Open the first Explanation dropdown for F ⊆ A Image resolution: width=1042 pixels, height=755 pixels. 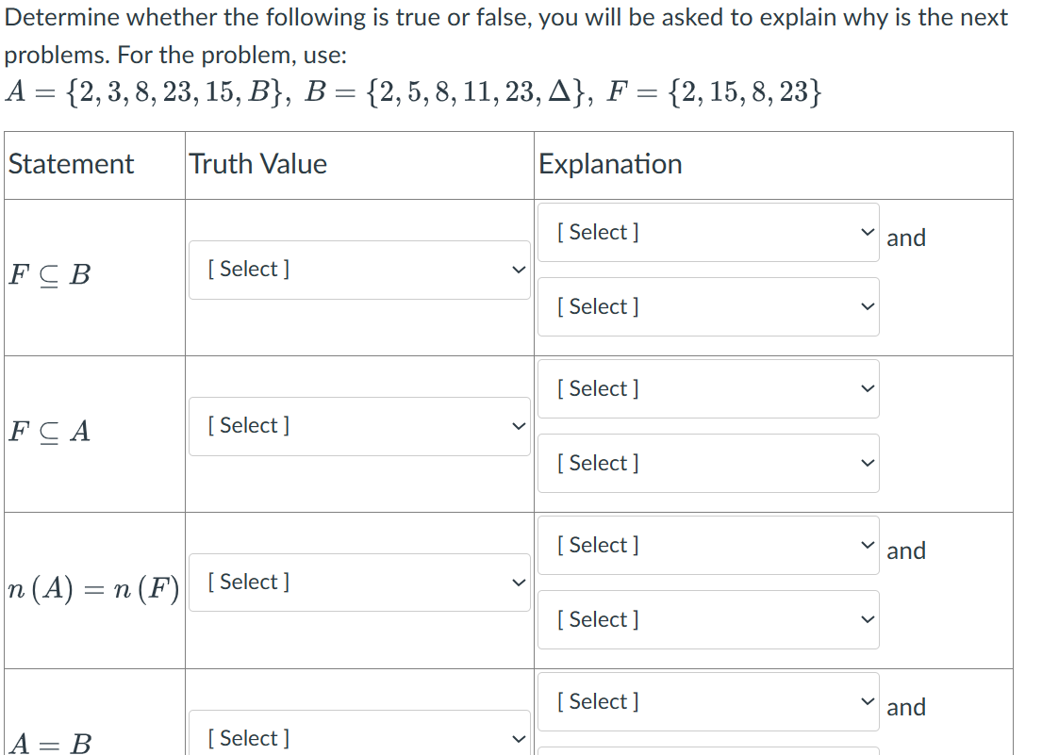(707, 388)
